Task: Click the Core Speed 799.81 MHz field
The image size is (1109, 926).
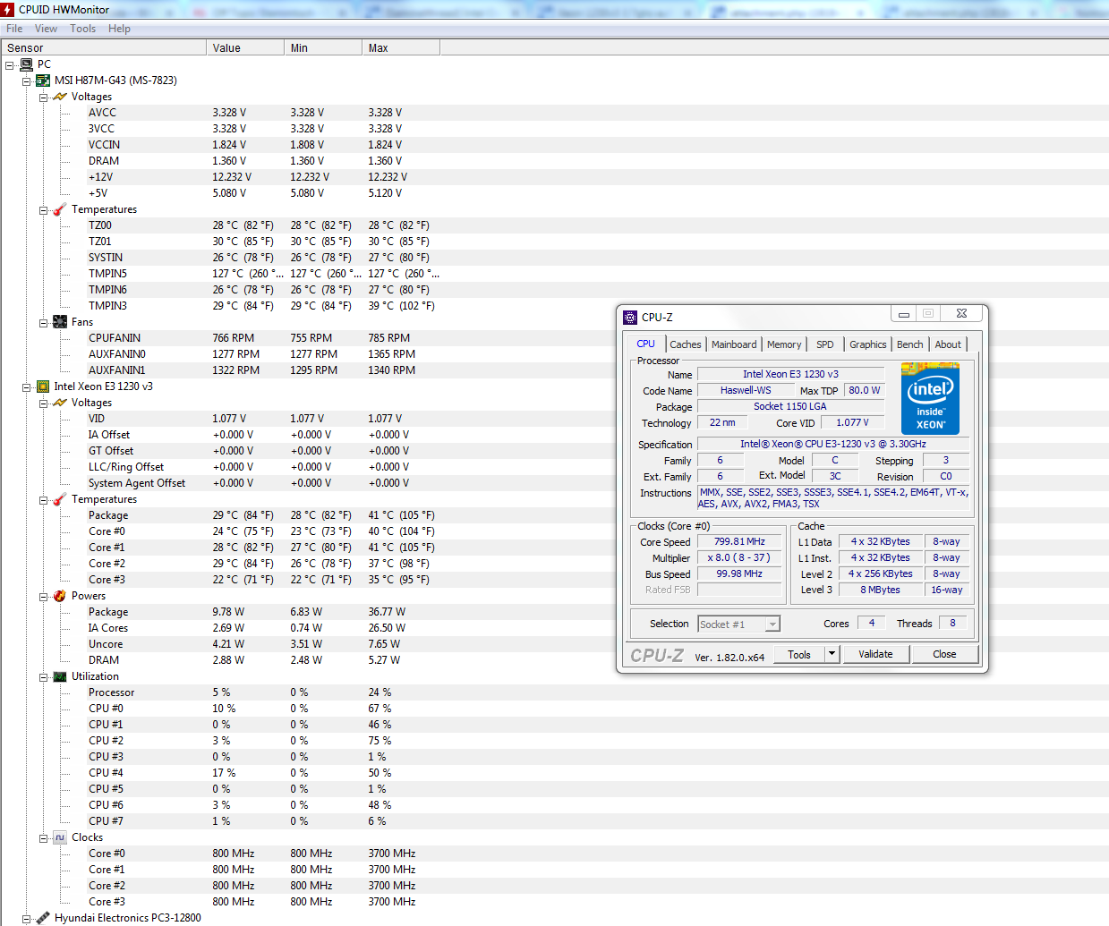Action: [x=739, y=541]
